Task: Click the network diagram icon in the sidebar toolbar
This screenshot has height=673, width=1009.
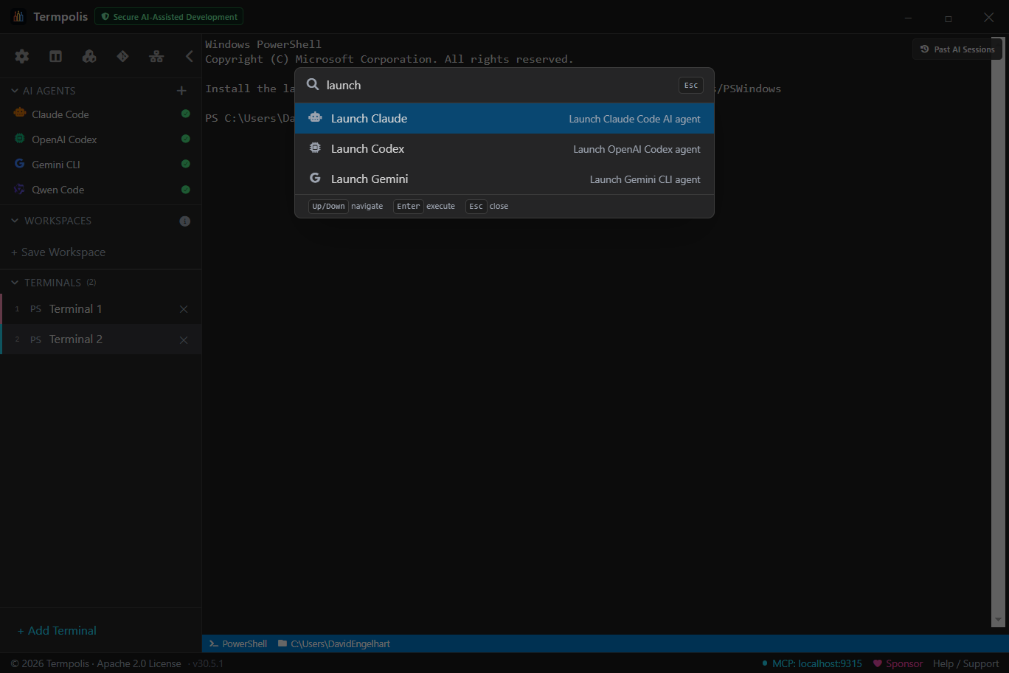Action: [156, 56]
